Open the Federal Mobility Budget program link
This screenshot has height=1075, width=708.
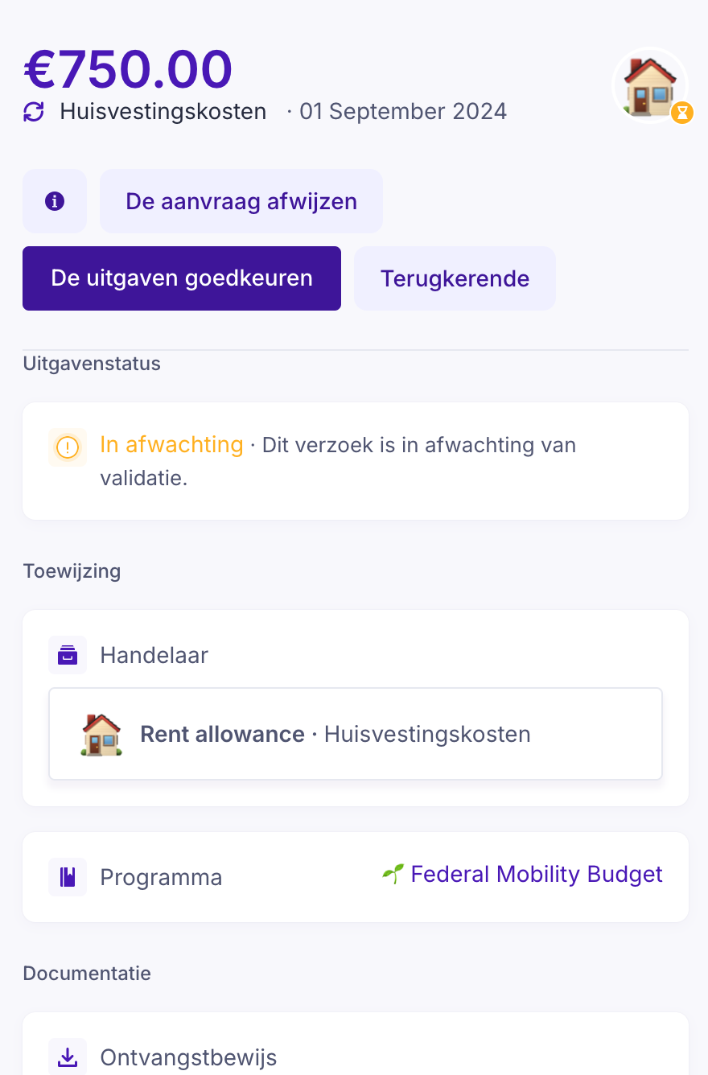pos(536,875)
